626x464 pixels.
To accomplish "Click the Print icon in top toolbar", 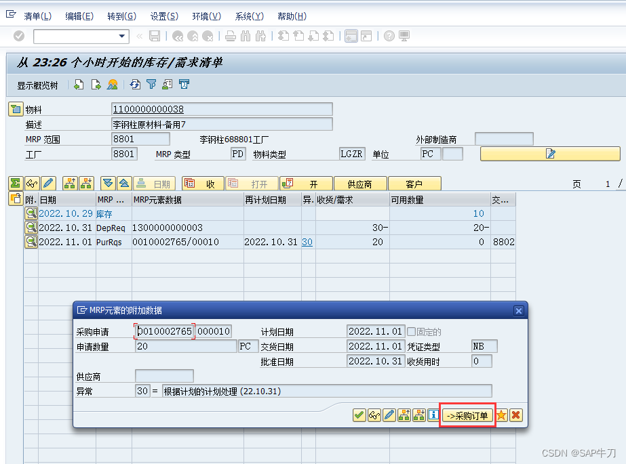I will (x=231, y=37).
